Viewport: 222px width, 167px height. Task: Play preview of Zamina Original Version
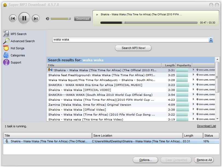point(194,104)
